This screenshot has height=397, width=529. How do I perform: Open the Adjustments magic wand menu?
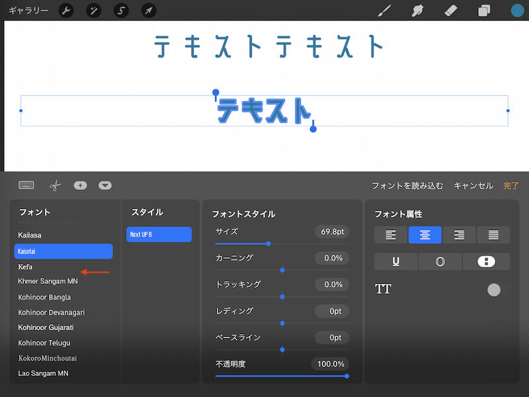tap(93, 11)
